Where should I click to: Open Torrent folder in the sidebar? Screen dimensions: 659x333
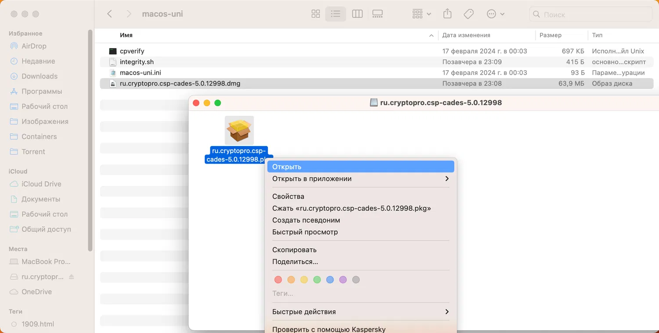coord(33,151)
